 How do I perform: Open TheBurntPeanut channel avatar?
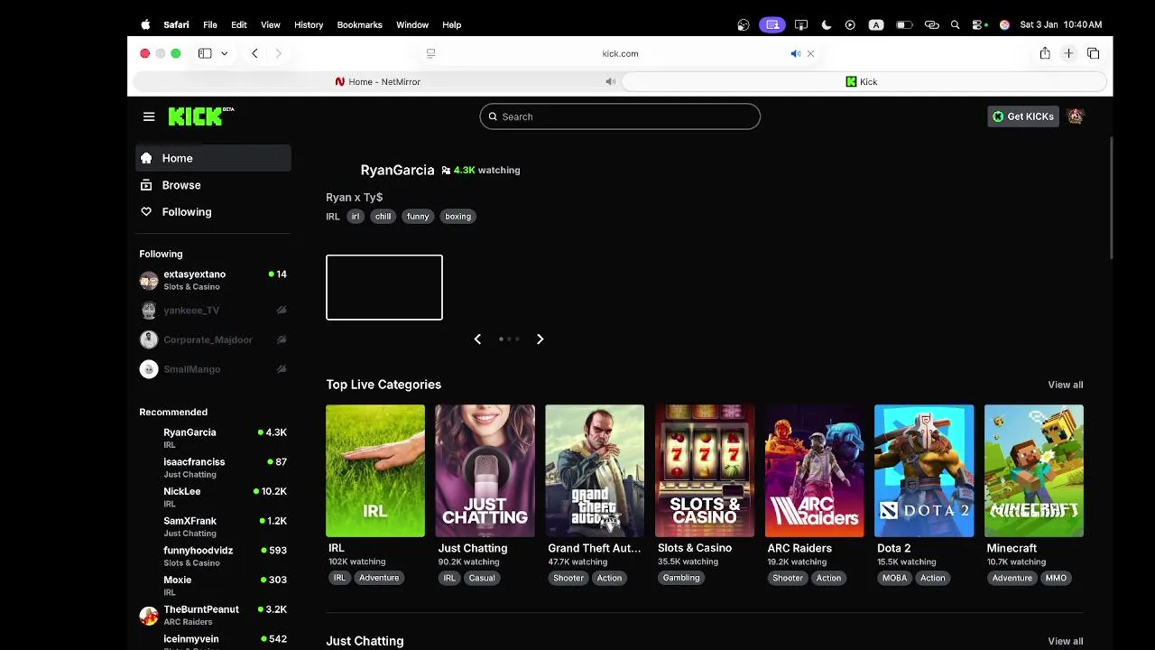pyautogui.click(x=149, y=616)
